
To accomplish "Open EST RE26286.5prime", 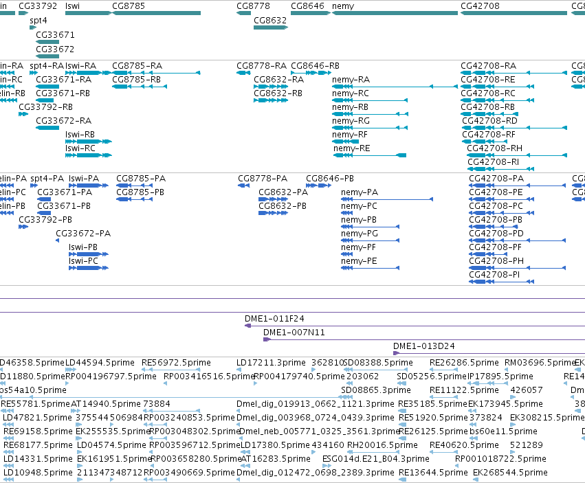I will [x=464, y=363].
